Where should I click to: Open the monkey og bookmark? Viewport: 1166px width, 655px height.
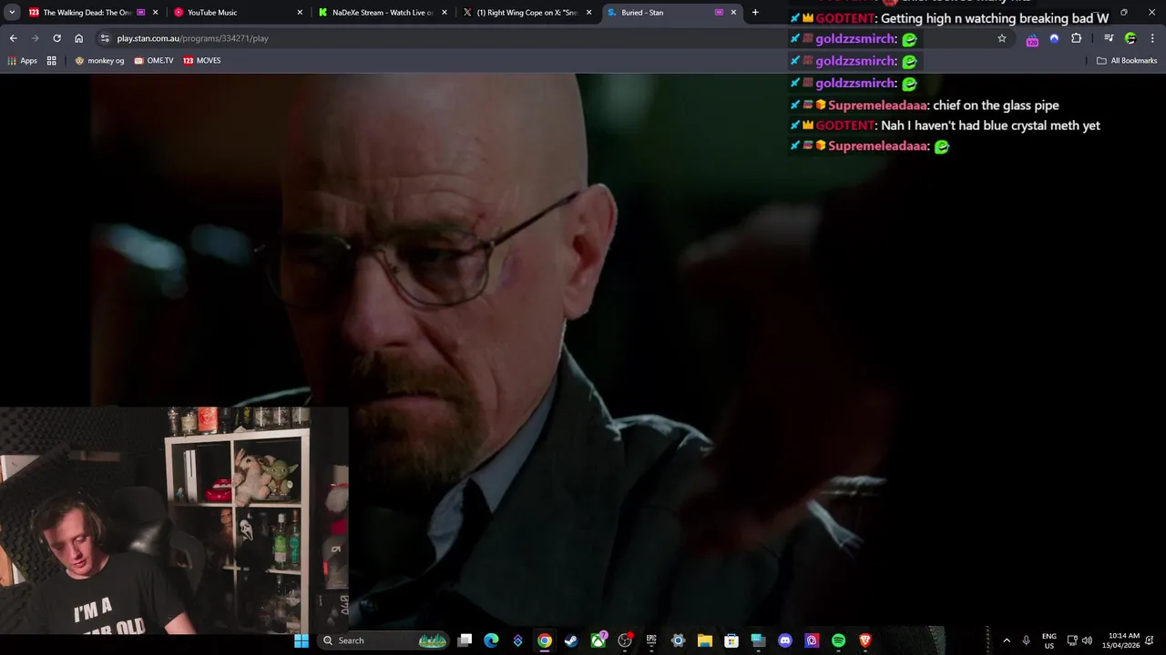(99, 61)
